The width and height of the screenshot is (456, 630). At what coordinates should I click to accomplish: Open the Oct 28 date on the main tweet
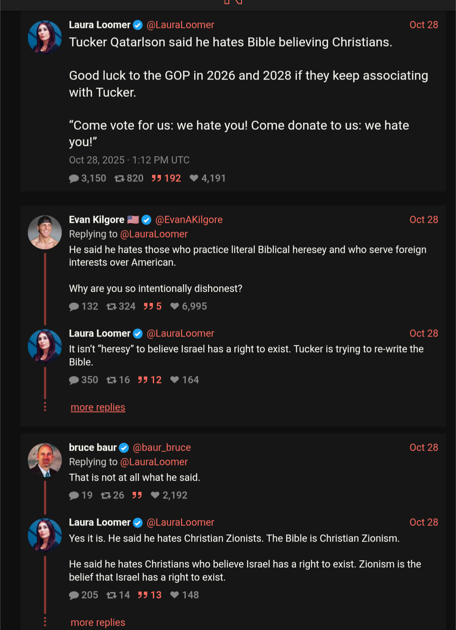pyautogui.click(x=423, y=25)
